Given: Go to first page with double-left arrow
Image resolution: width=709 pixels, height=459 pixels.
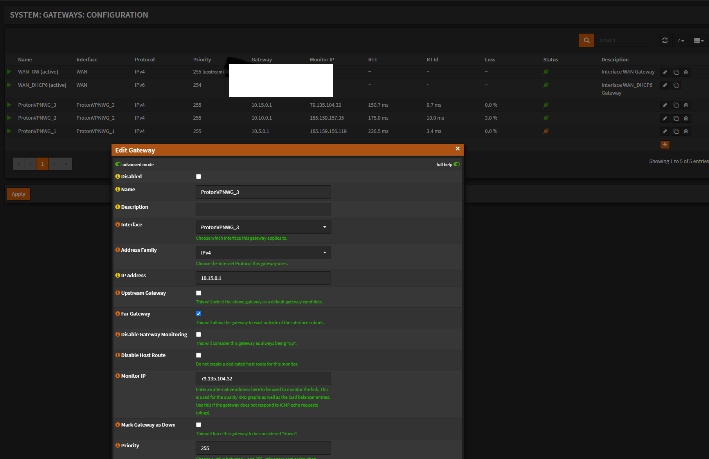Looking at the screenshot, I should (x=19, y=164).
